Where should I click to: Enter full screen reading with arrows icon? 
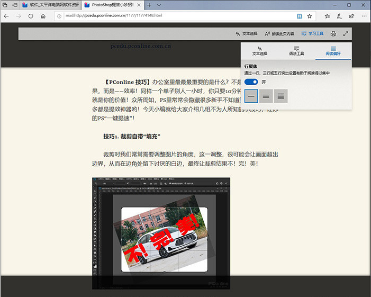[x=346, y=33]
